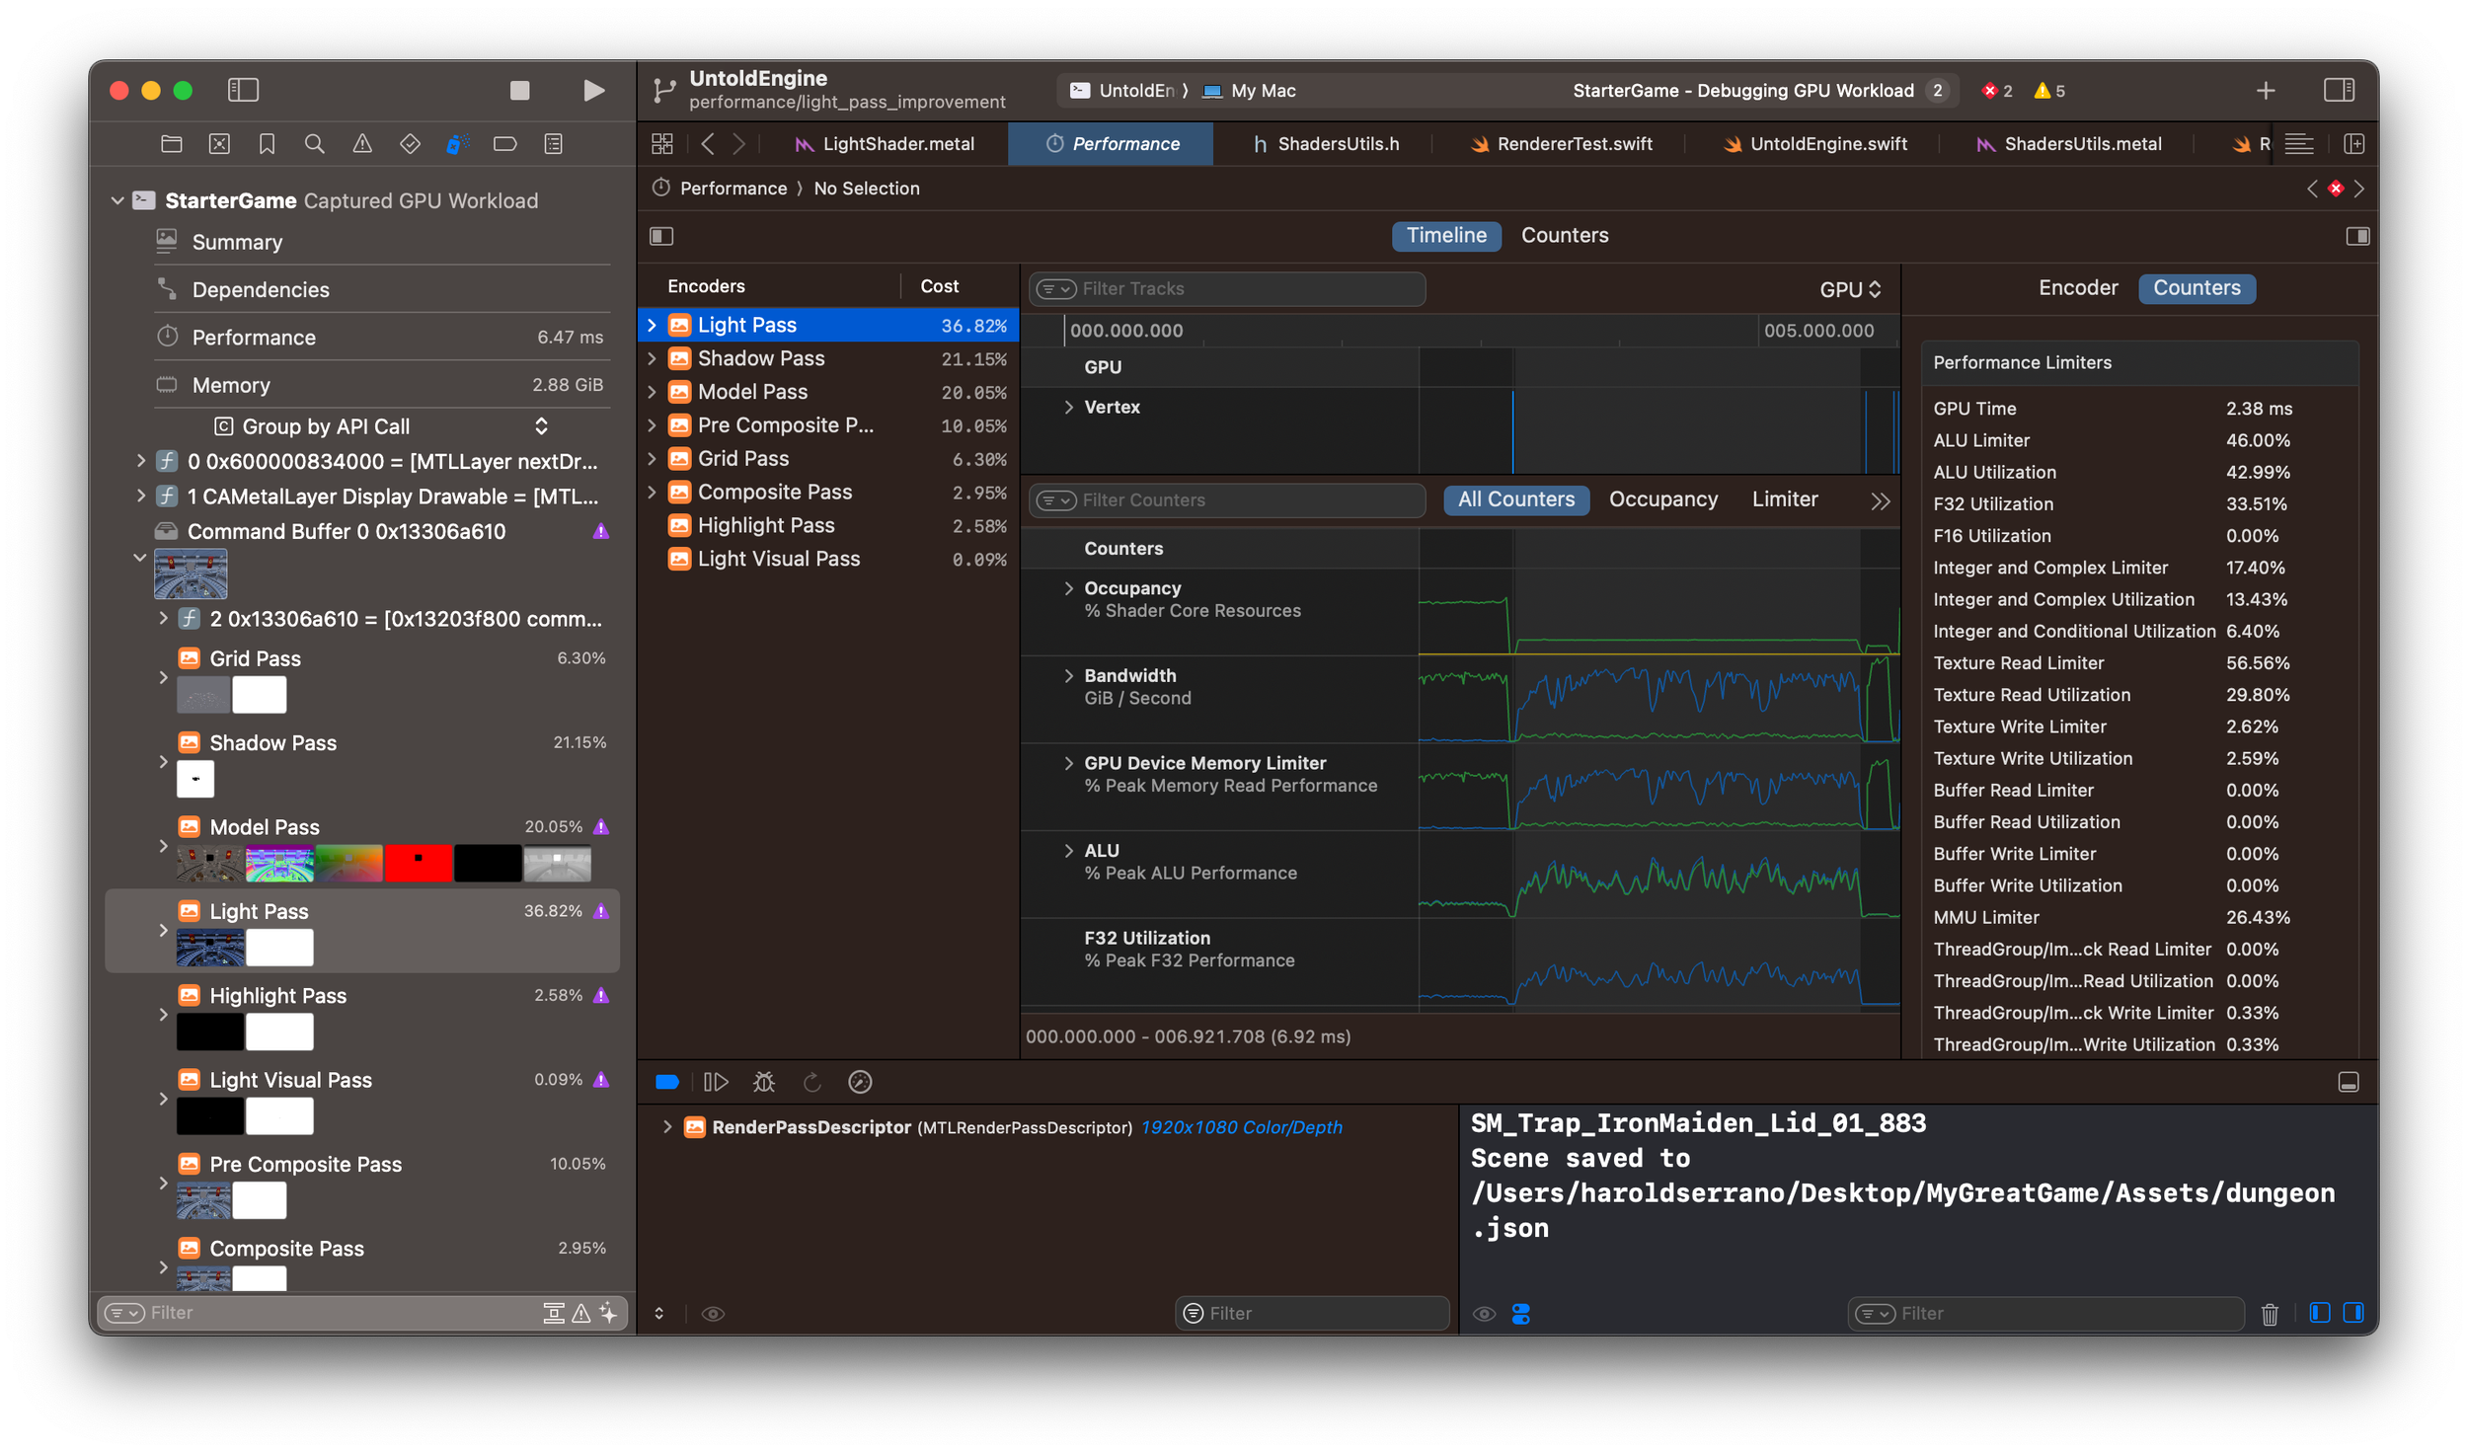2468x1453 pixels.
Task: Open the UntoldEngine.swift tab
Action: 1815,144
